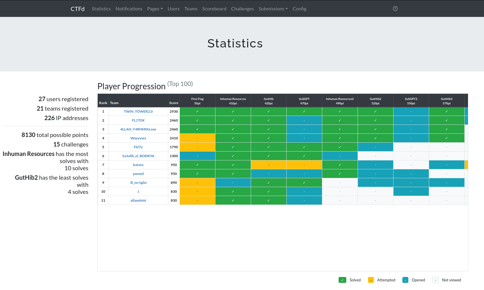This screenshot has width=484, height=290.
Task: Click the yellow Attempted legend icon
Action: tap(371, 280)
